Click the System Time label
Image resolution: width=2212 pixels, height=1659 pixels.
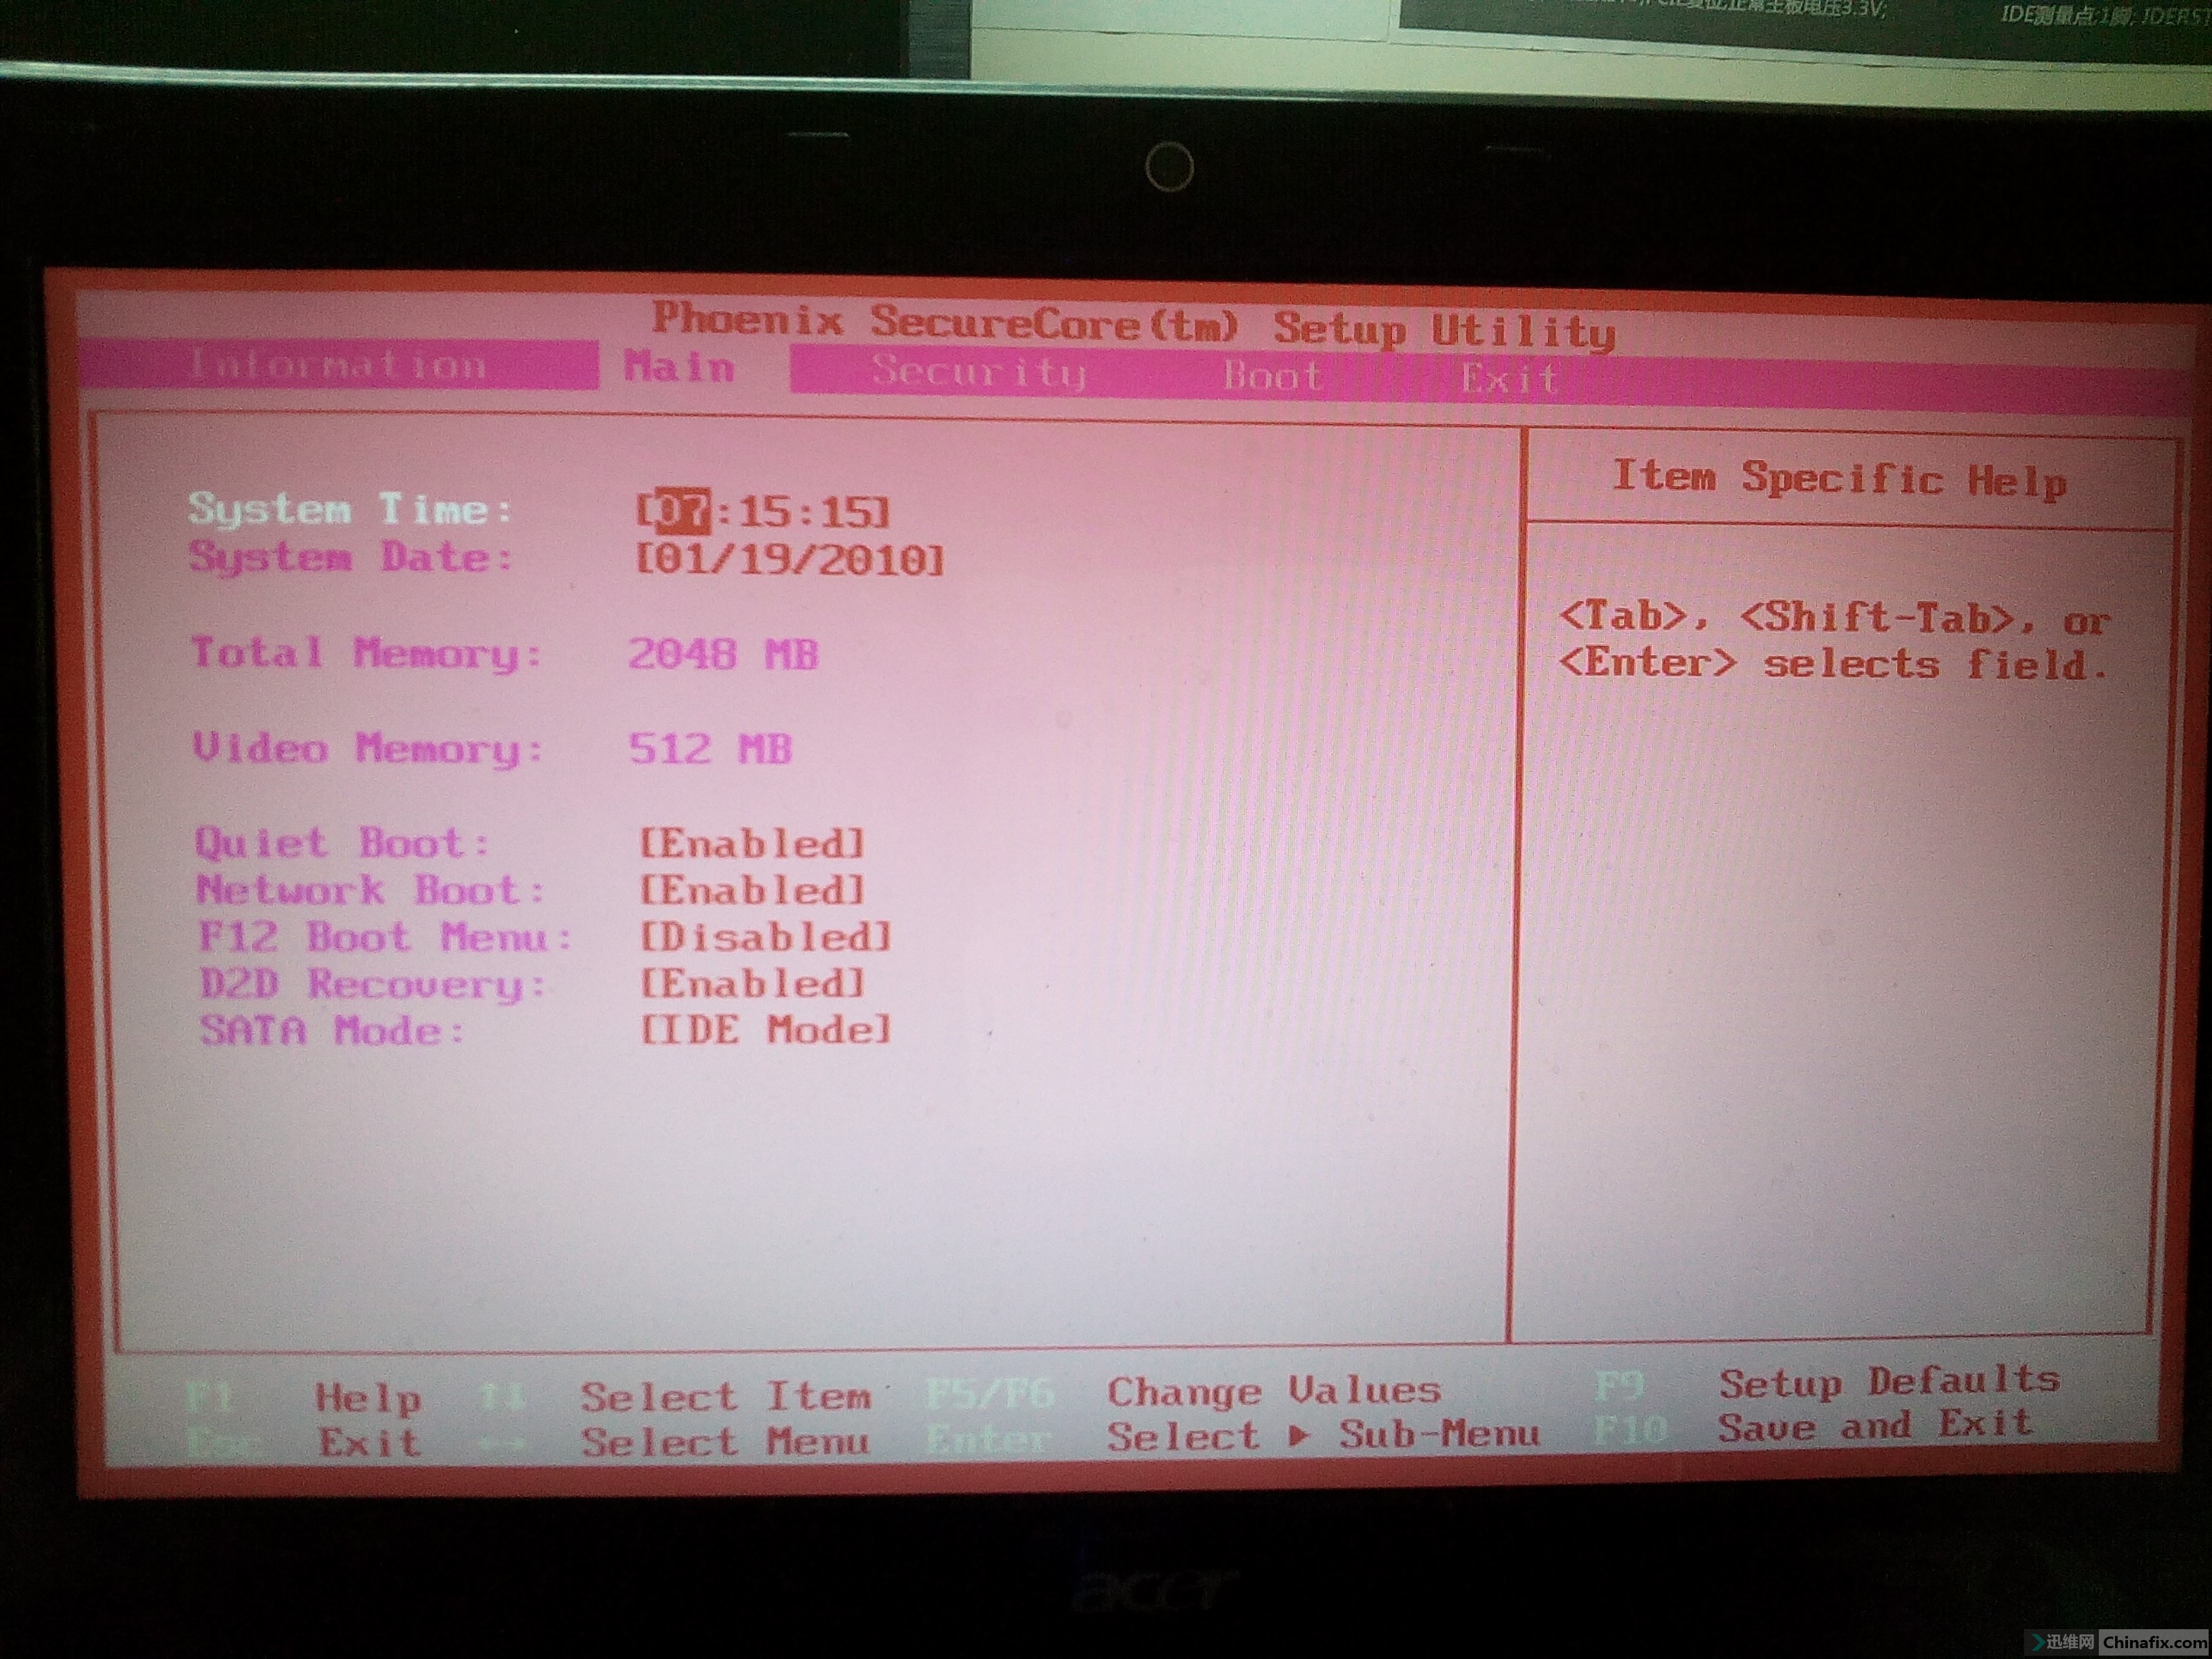pos(350,509)
